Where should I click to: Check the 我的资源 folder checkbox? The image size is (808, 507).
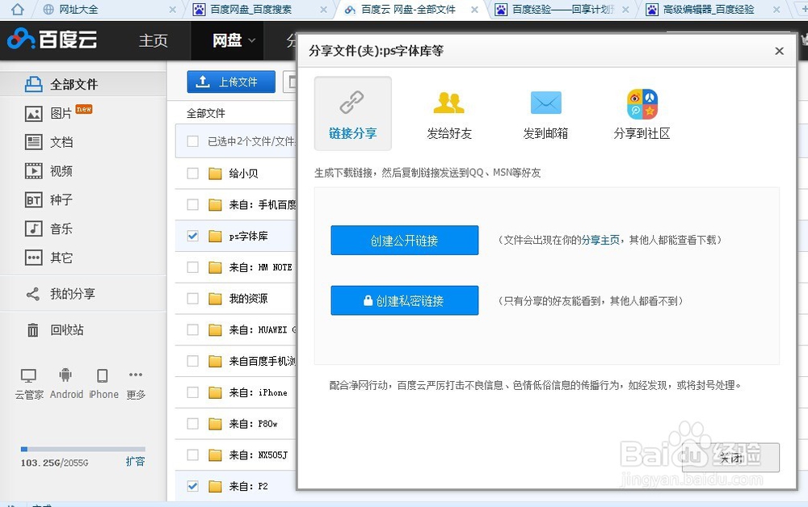(193, 299)
